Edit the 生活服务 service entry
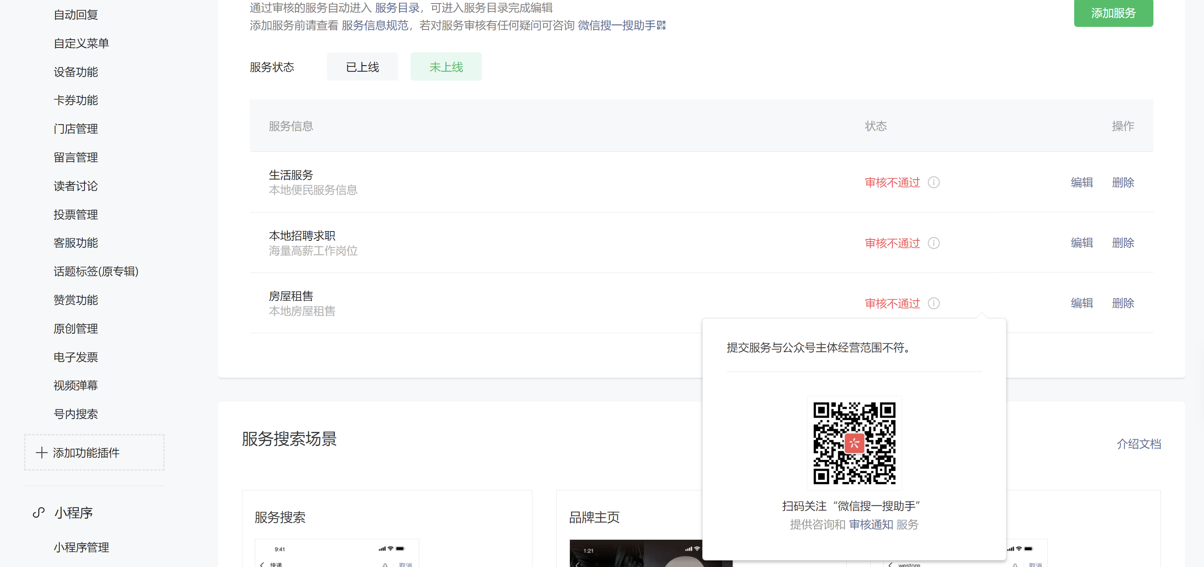 1082,182
